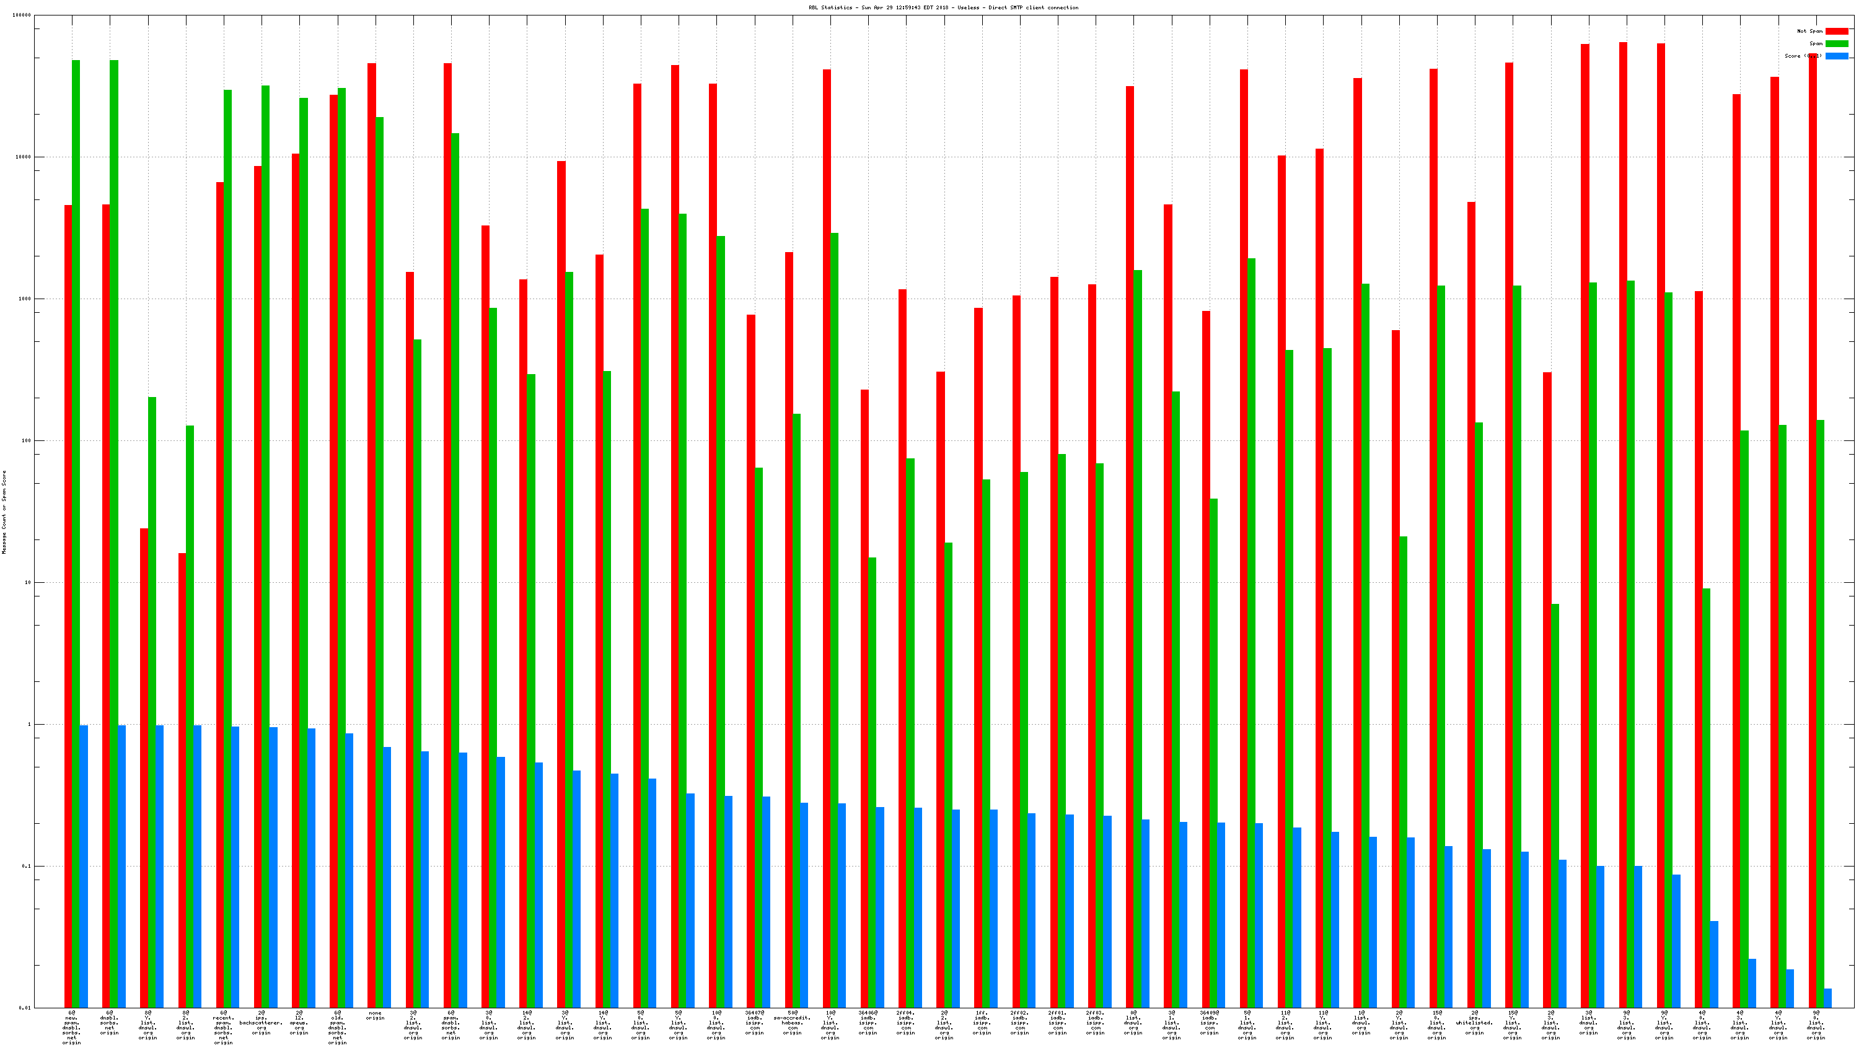Click the ips.whitelisted.org x-axis label
The width and height of the screenshot is (1864, 1048).
tap(1474, 1023)
